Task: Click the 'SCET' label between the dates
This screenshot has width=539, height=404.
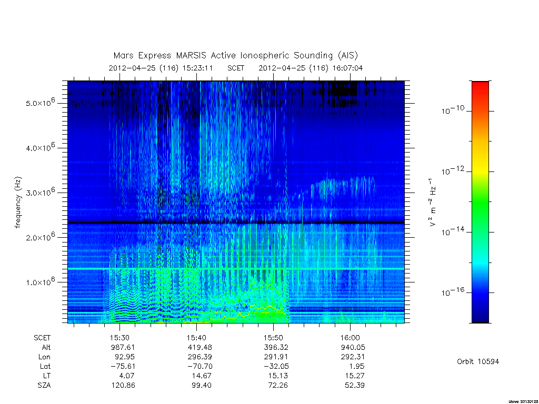Action: pyautogui.click(x=236, y=68)
